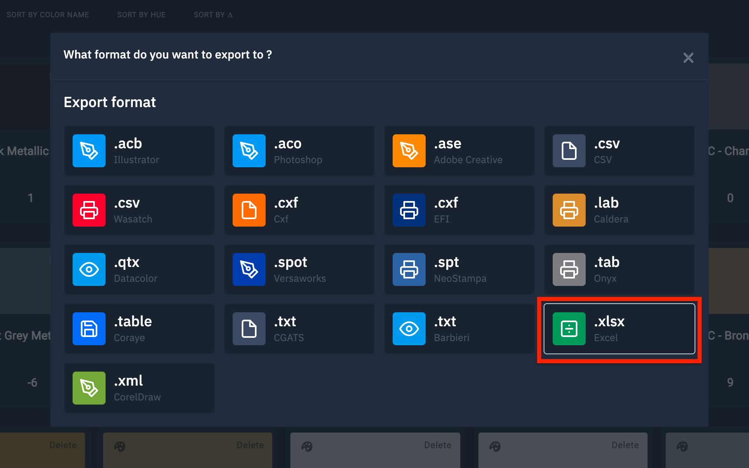The height and width of the screenshot is (468, 749).
Task: Click the .acb format label
Action: click(128, 143)
